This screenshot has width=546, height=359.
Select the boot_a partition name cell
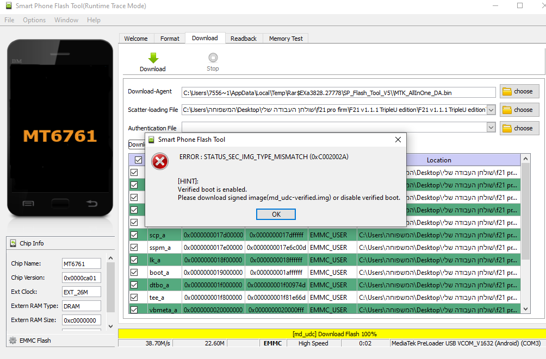click(x=164, y=273)
